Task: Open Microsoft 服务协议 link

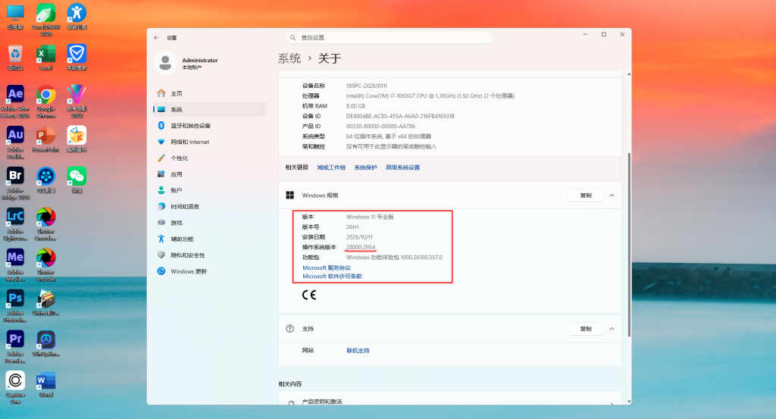Action: click(327, 267)
